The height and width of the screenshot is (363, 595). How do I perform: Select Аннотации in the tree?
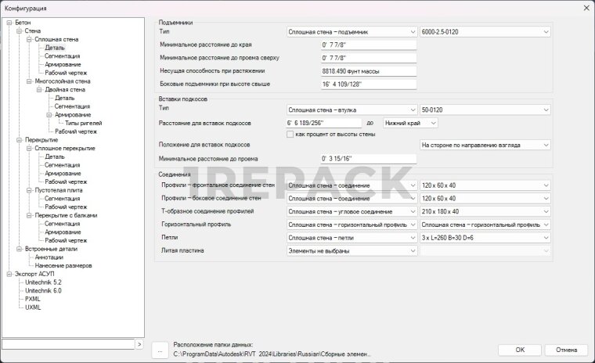(49, 257)
